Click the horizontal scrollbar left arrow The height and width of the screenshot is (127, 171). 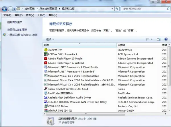coord(44,114)
